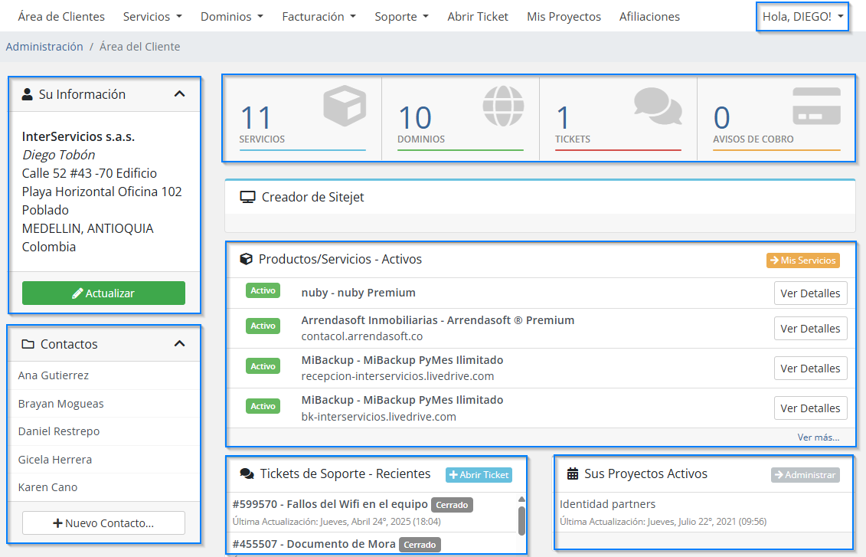Click the user icon beside Su Información
Viewport: 866px width, 557px height.
28,94
